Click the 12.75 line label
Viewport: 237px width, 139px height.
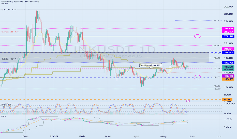click(217, 77)
